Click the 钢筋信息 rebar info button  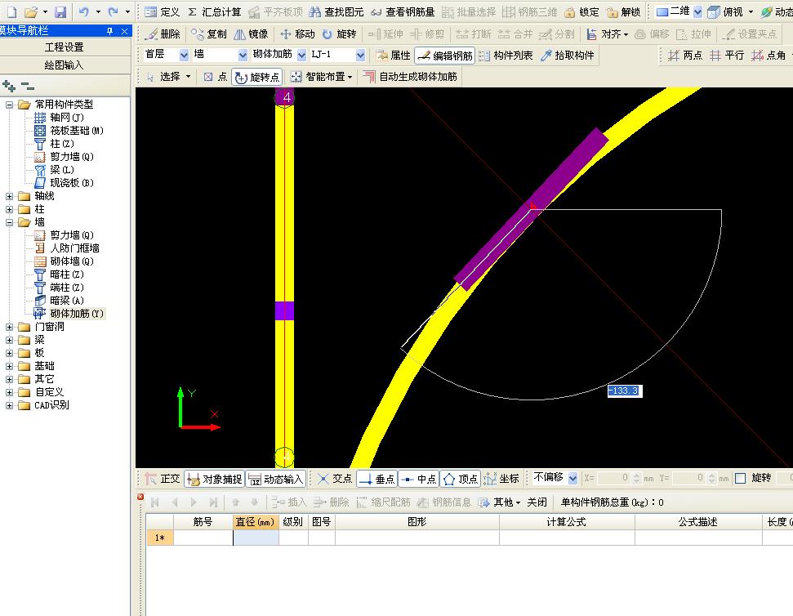(x=443, y=502)
